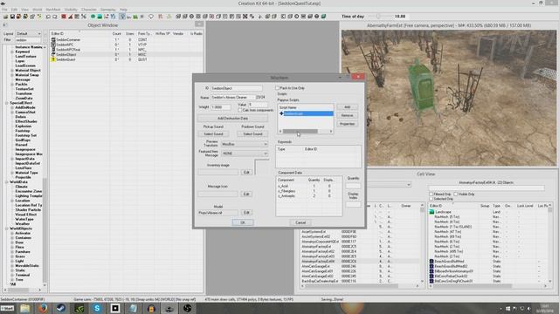The width and height of the screenshot is (559, 314).
Task: Collapse the SpecialEffect tree category
Action: (7, 103)
